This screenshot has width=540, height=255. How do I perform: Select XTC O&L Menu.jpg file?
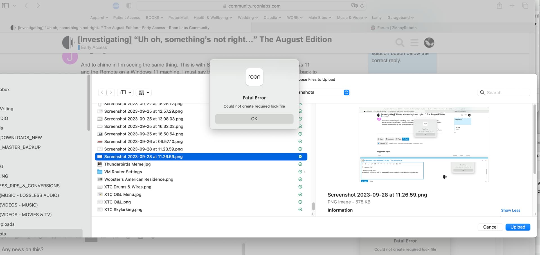pos(123,194)
